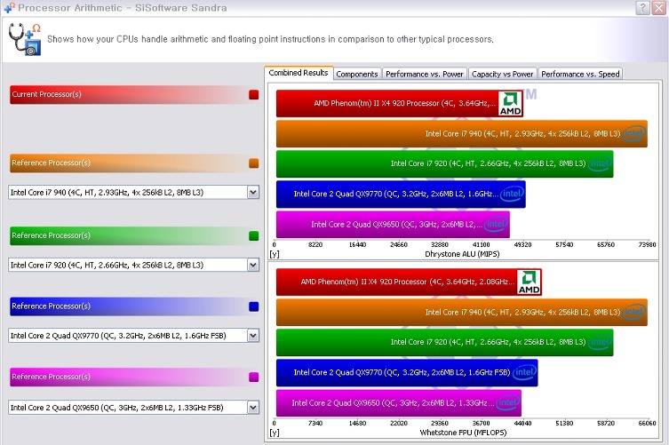The image size is (669, 445).
Task: Click Intel logo on Dhrystone QX9650 bar
Action: 496,224
